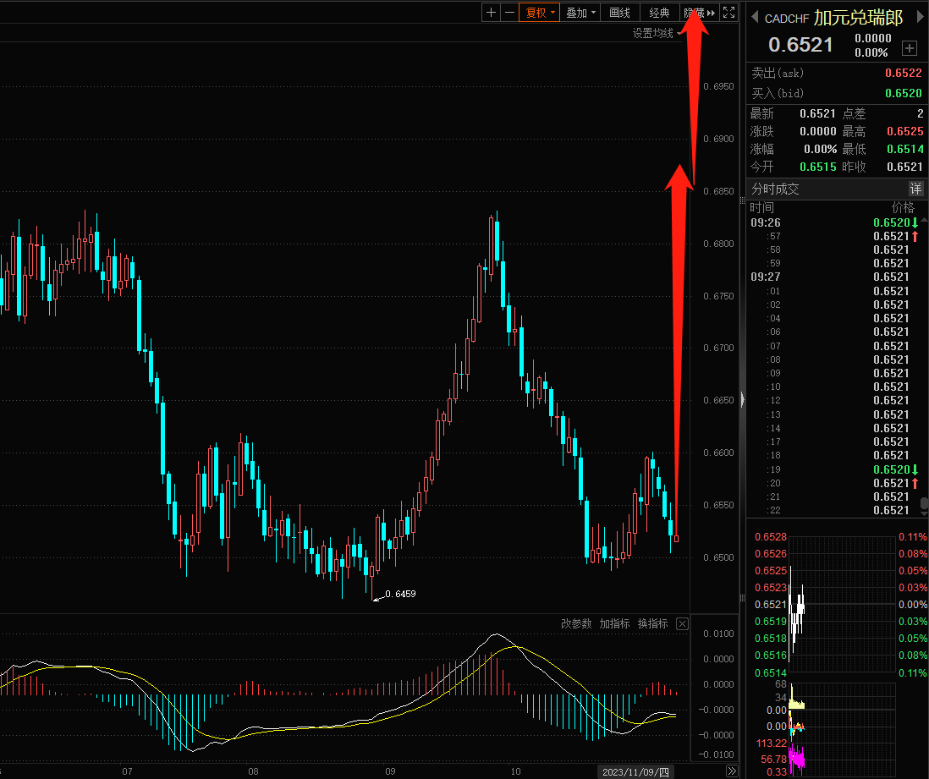
Task: Open the 复权 dropdown
Action: tap(539, 13)
